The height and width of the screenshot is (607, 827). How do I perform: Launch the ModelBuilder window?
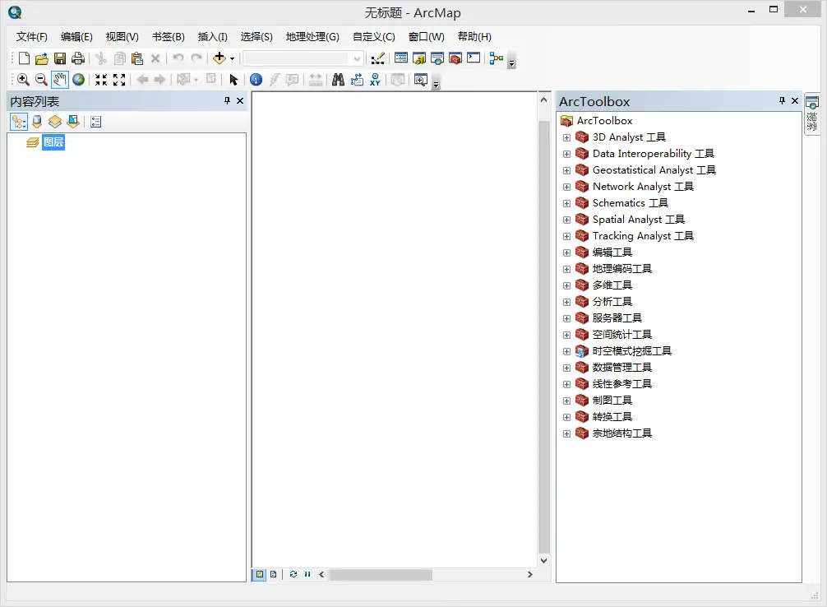coord(497,58)
